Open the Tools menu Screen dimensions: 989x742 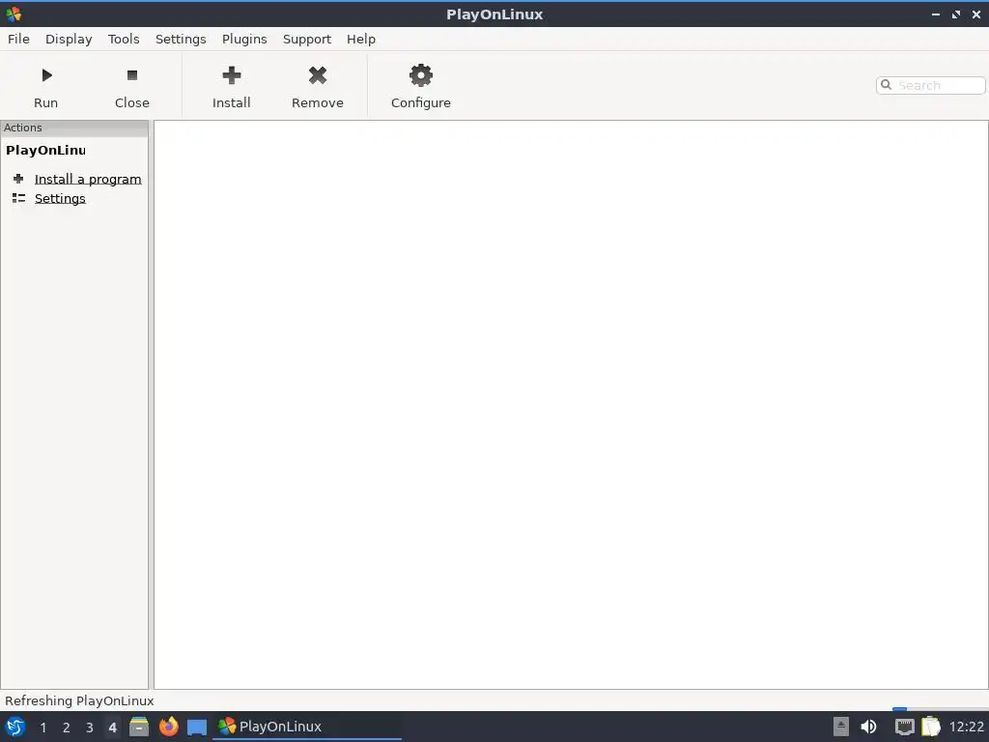(124, 39)
